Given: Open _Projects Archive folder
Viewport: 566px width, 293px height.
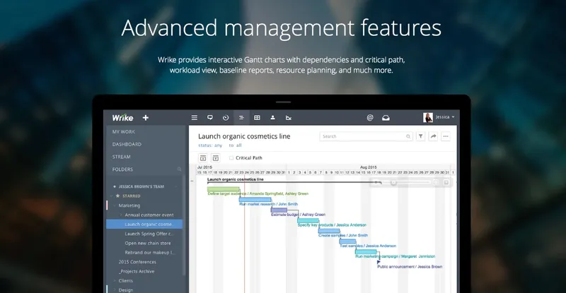Looking at the screenshot, I should click(137, 271).
